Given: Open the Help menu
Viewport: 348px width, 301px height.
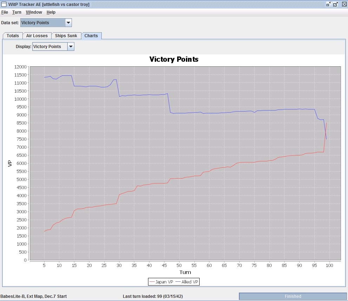Looking at the screenshot, I should (51, 12).
